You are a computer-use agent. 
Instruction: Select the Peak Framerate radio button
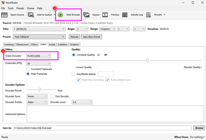(28, 74)
